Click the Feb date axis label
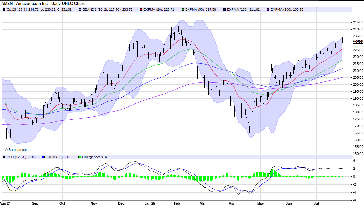The image size is (364, 210). [177, 203]
